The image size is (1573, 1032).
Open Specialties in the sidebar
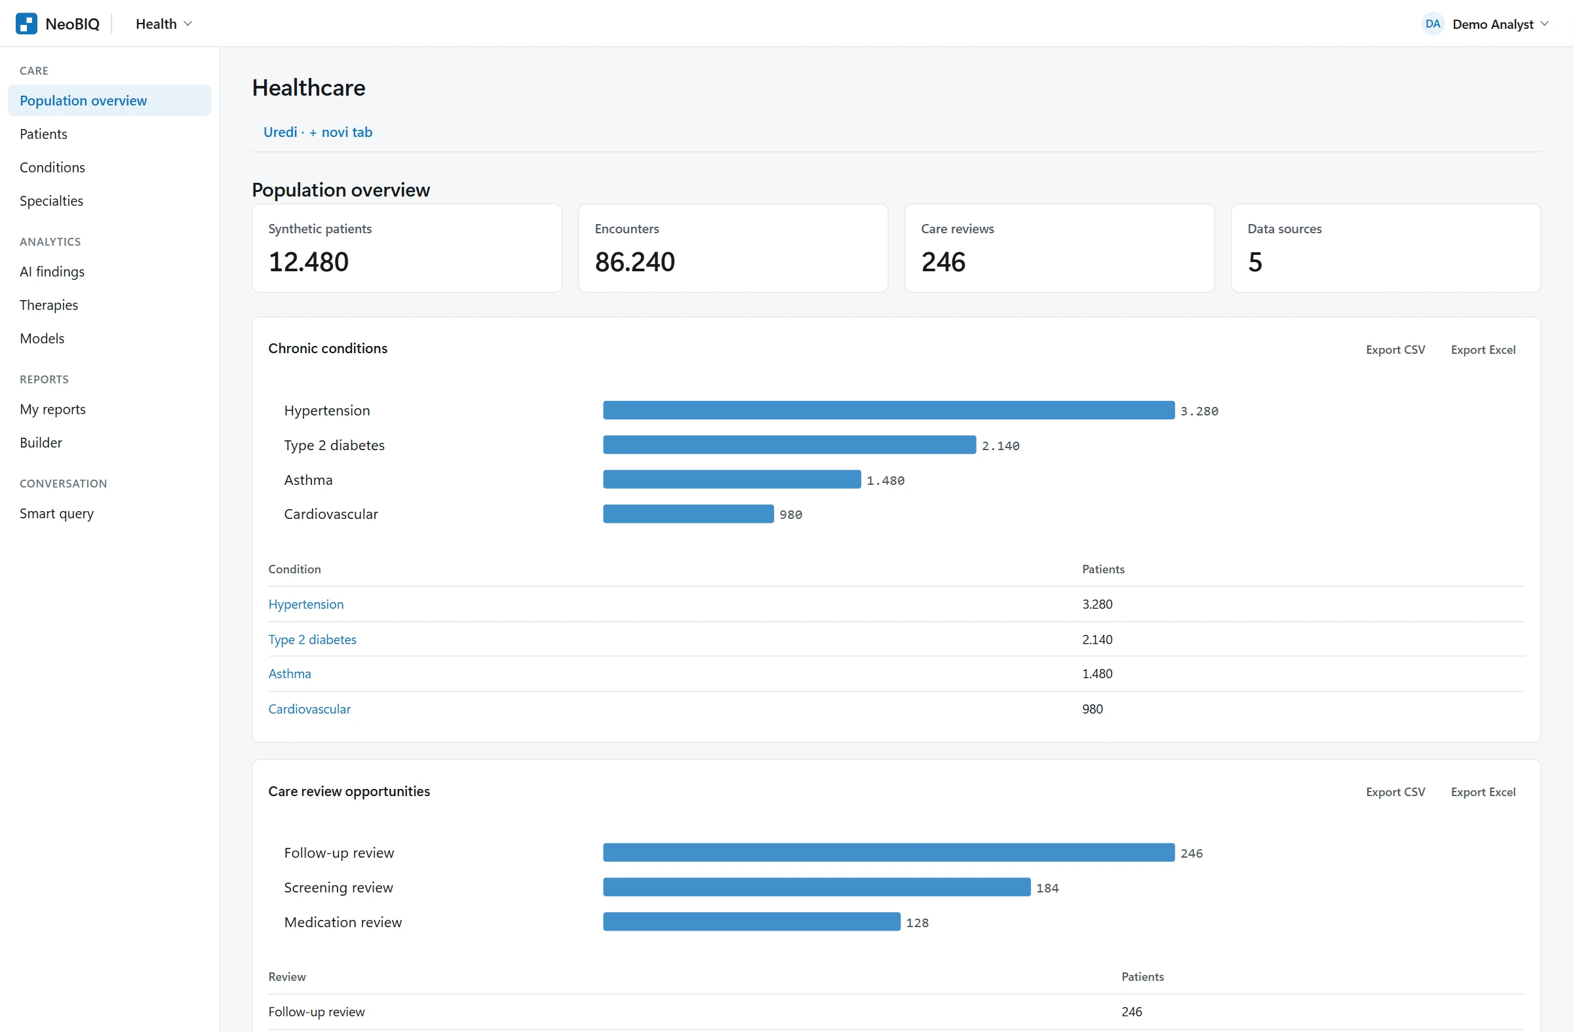[x=52, y=201]
